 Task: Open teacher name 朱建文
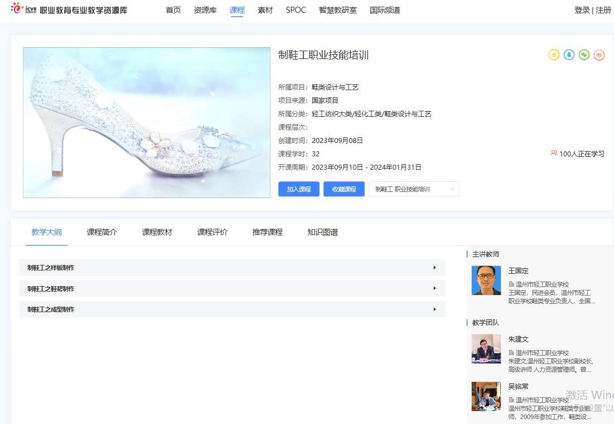(x=519, y=339)
